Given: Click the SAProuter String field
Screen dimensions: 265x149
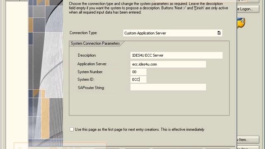Looking at the screenshot, I should tap(168, 87).
